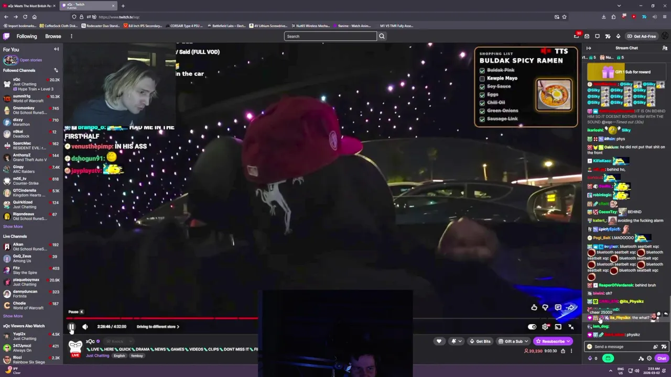Show hidden system tray icons
The height and width of the screenshot is (377, 671).
click(x=610, y=370)
